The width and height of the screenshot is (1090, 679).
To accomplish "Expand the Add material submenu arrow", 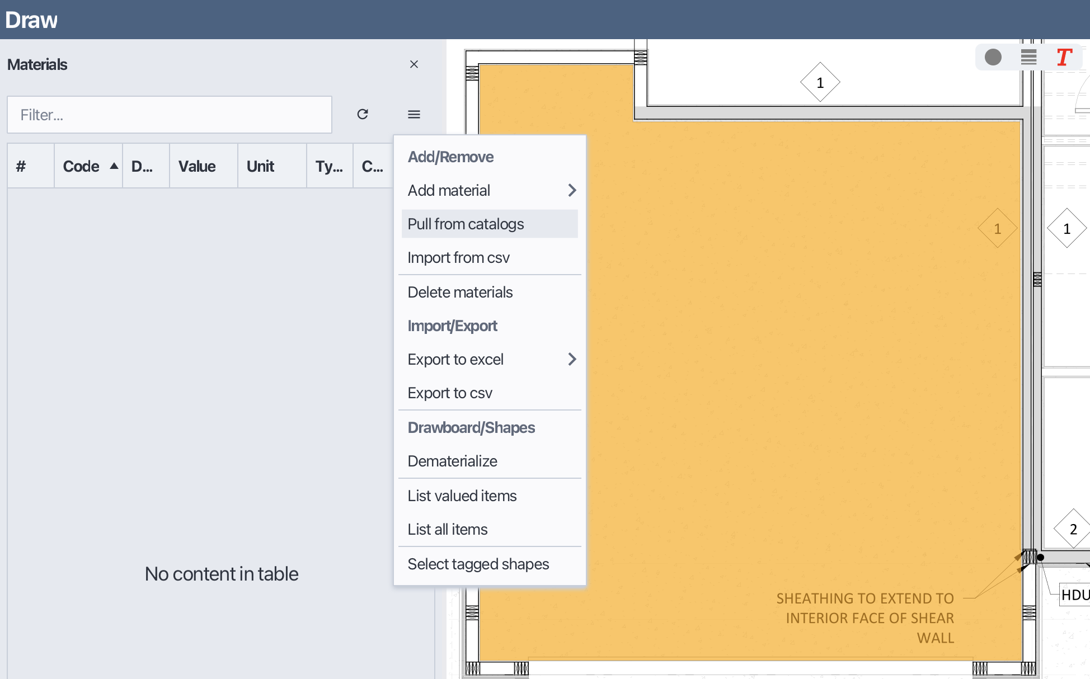I will point(572,190).
